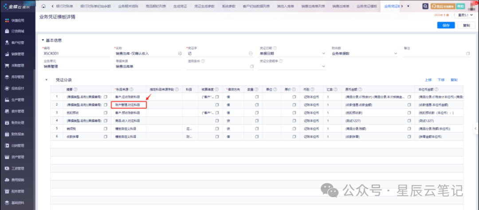Click help icon next to 摘要 header
Viewport: 479px width, 210px height.
coord(75,89)
